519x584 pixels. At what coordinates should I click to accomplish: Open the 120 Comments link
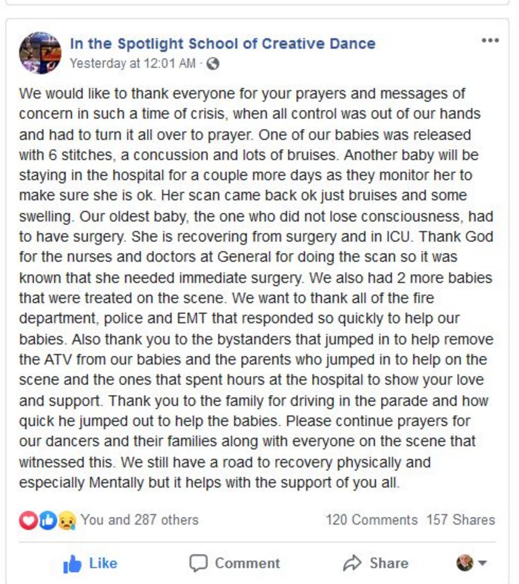click(372, 520)
